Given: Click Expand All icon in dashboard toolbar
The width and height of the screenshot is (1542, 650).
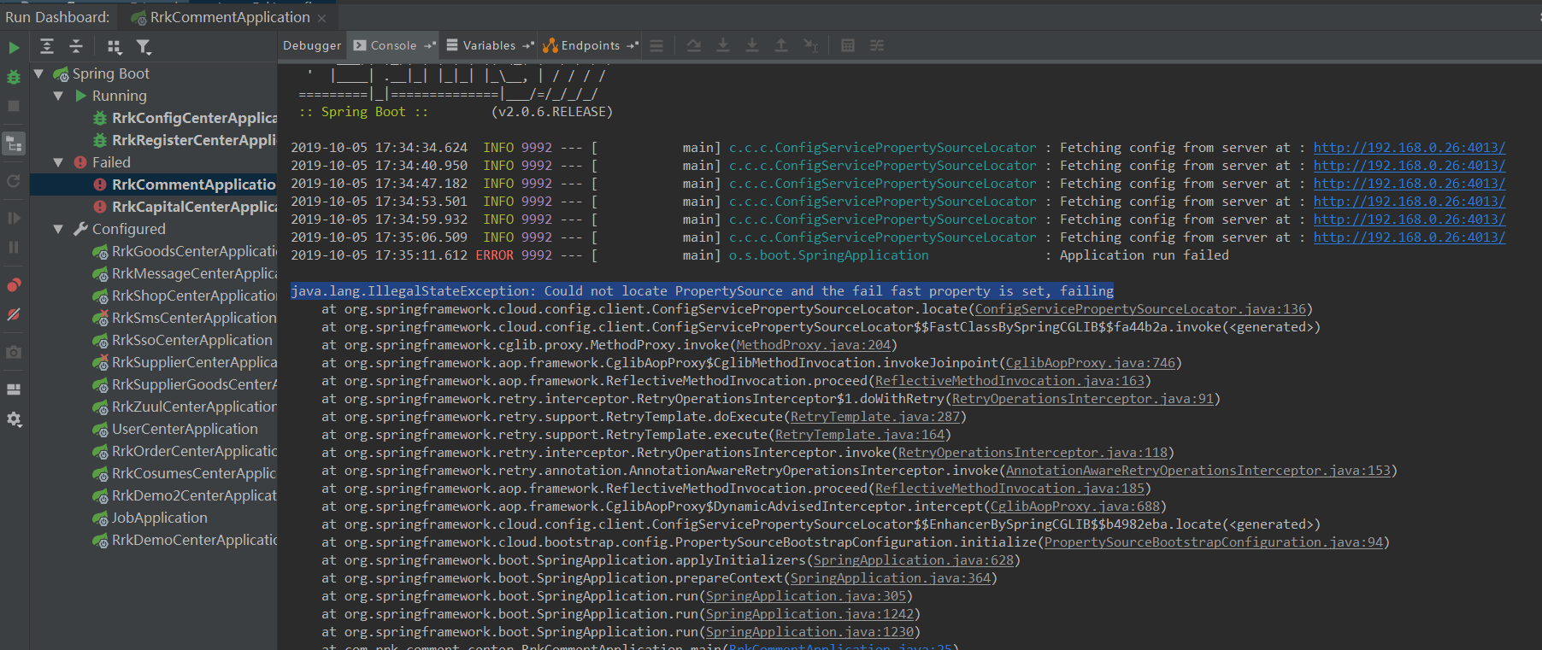Looking at the screenshot, I should click(x=47, y=46).
